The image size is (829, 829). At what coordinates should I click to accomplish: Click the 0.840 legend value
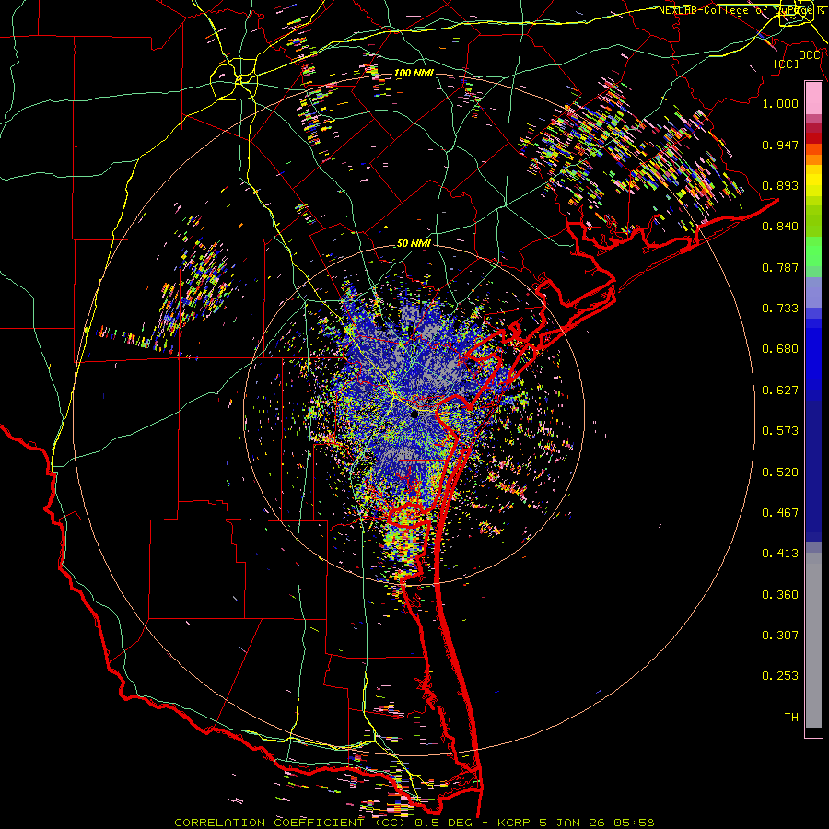pyautogui.click(x=780, y=227)
